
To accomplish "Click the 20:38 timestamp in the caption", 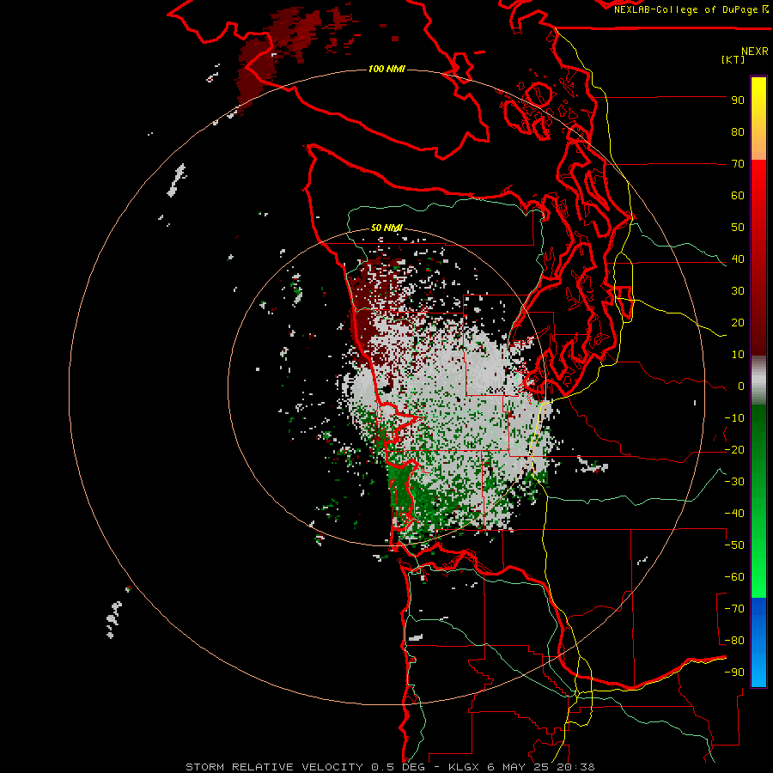I will click(575, 767).
